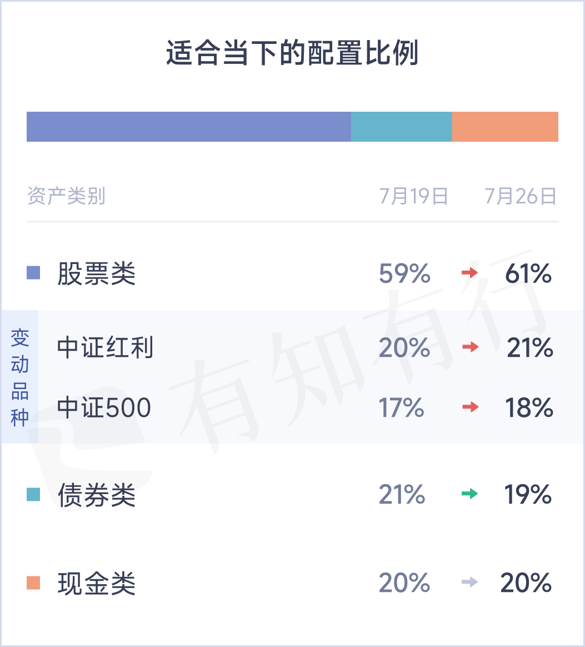Click the green arrow in 债券类 row
The image size is (585, 647).
[x=470, y=494]
